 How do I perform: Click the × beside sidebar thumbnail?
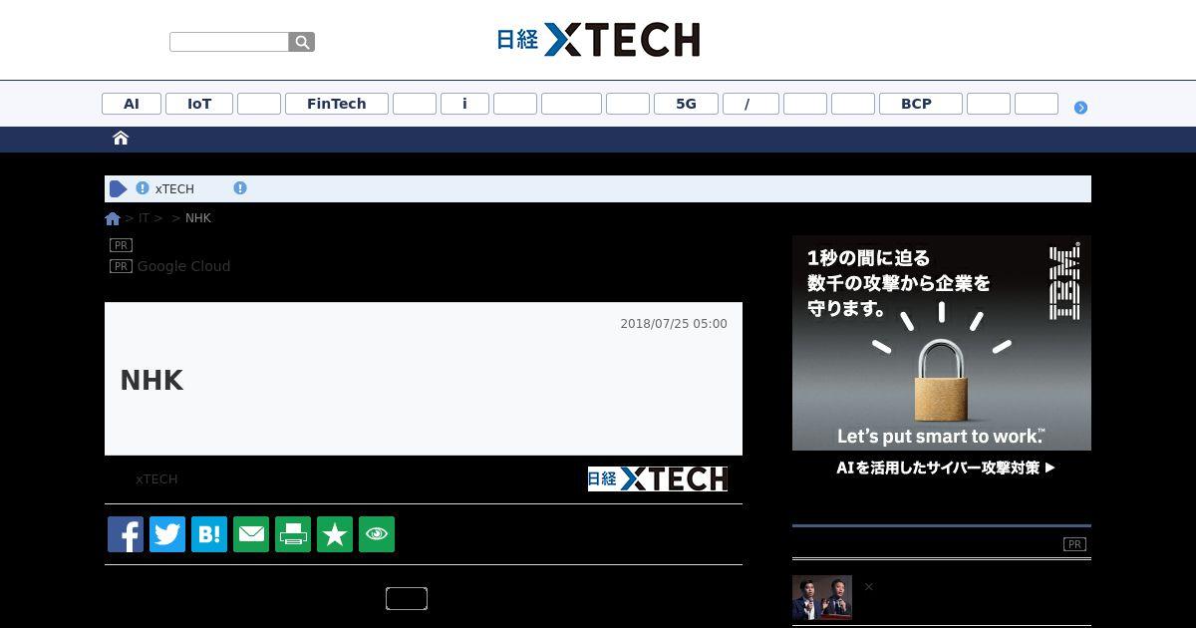point(868,586)
